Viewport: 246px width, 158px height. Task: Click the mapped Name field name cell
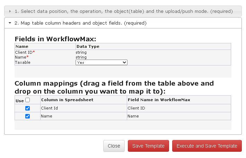[x=179, y=116]
